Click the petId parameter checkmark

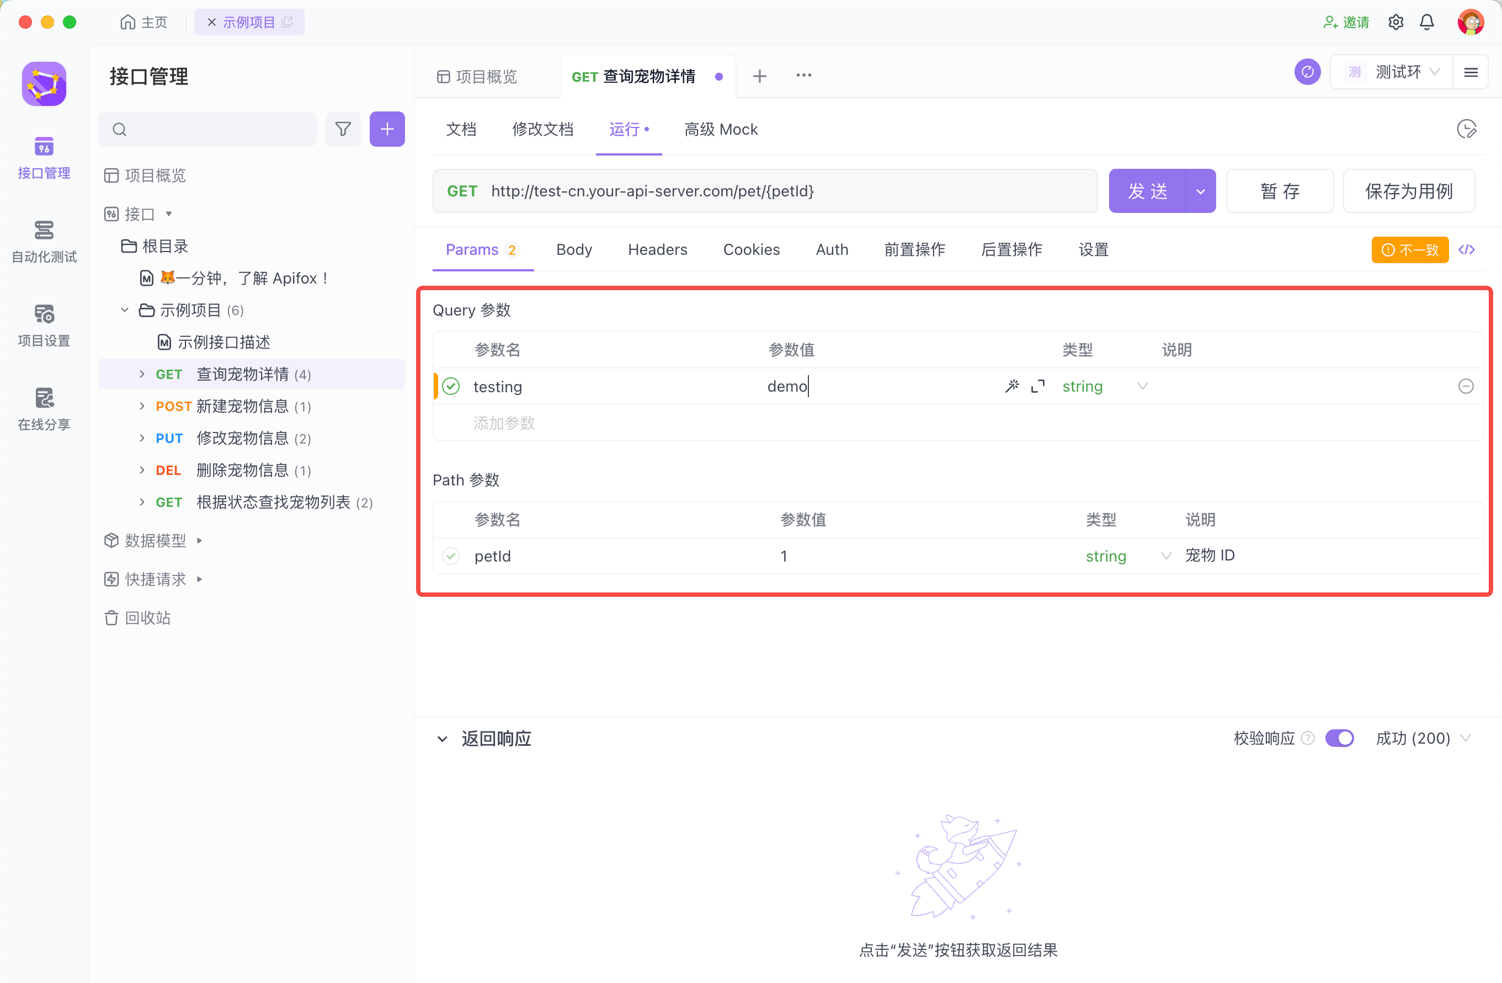[451, 556]
